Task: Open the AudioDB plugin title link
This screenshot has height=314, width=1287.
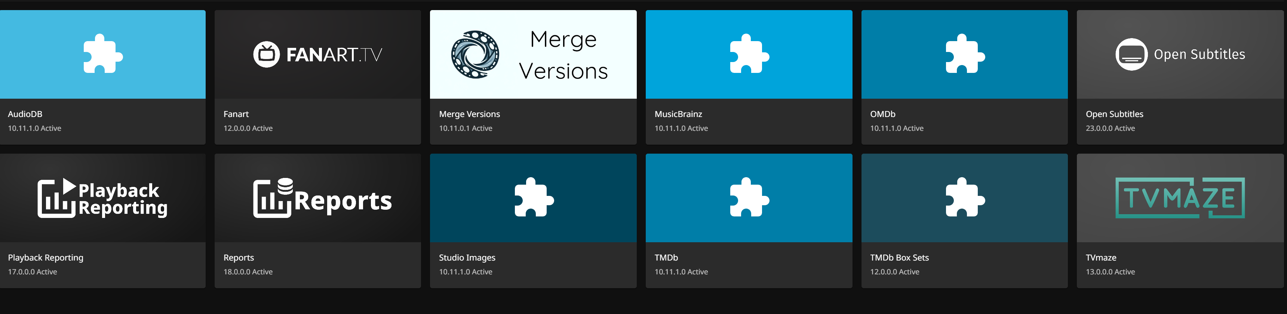Action: tap(25, 114)
